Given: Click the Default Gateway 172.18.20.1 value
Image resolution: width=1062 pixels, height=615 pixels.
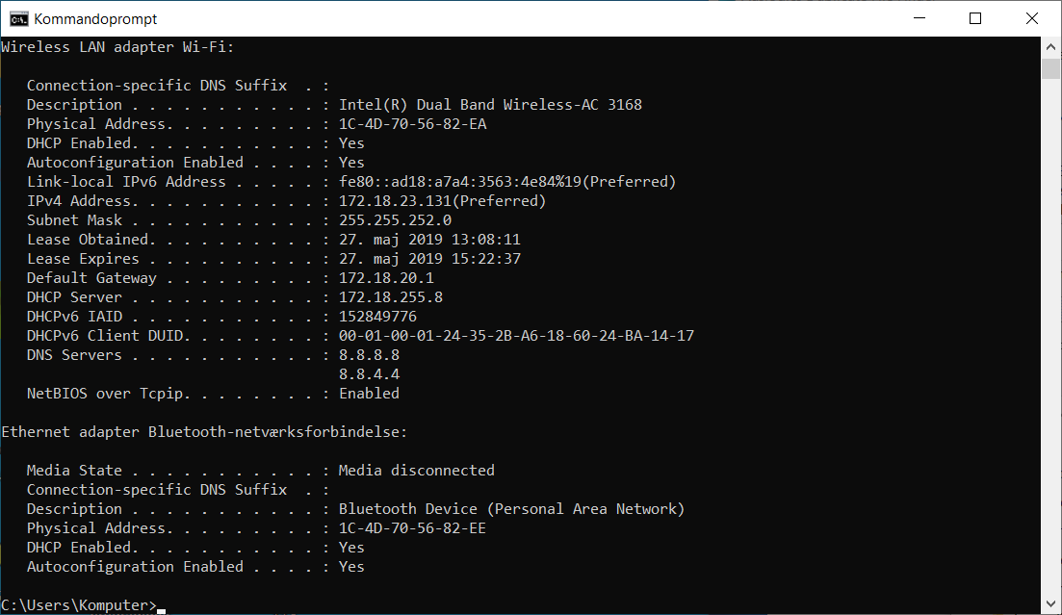Looking at the screenshot, I should 389,277.
